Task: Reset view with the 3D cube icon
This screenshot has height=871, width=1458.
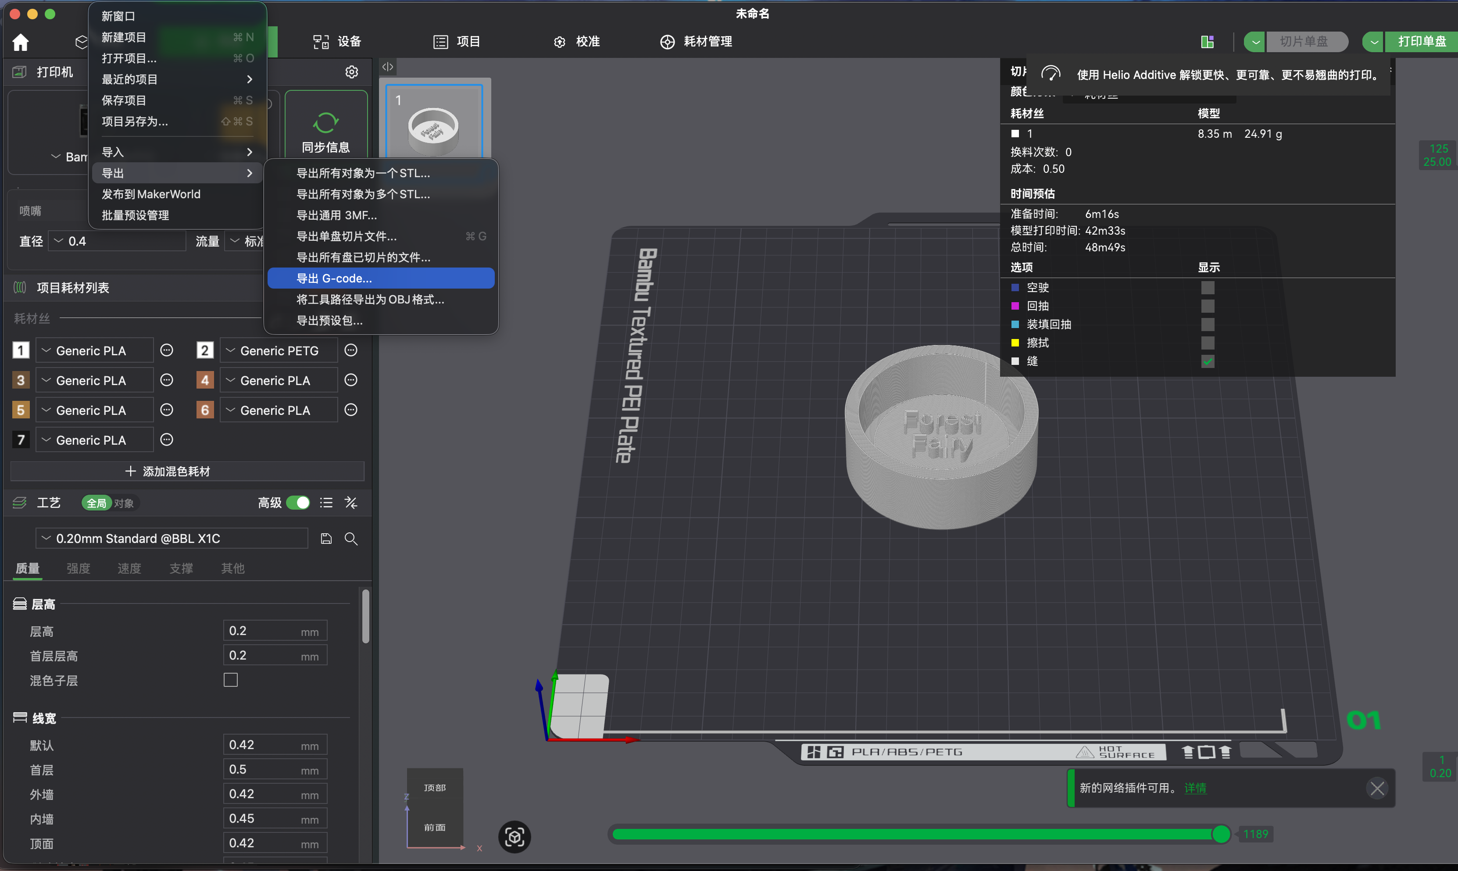Action: [514, 836]
